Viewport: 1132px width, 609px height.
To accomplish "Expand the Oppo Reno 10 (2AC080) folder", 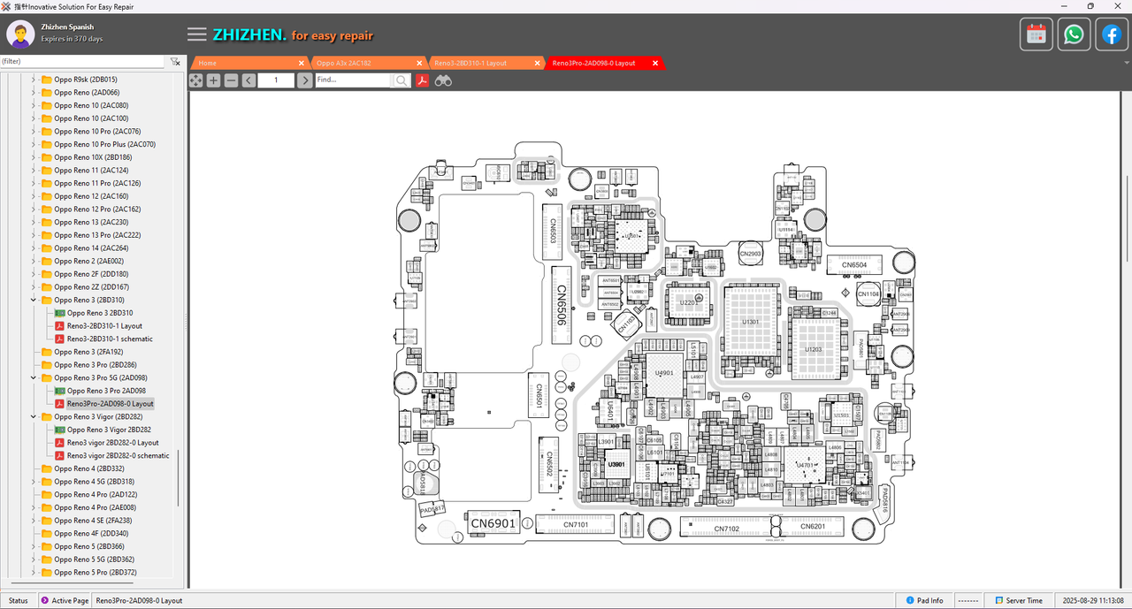I will coord(34,105).
